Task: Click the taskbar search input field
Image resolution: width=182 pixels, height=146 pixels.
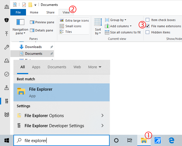Action: point(62,140)
